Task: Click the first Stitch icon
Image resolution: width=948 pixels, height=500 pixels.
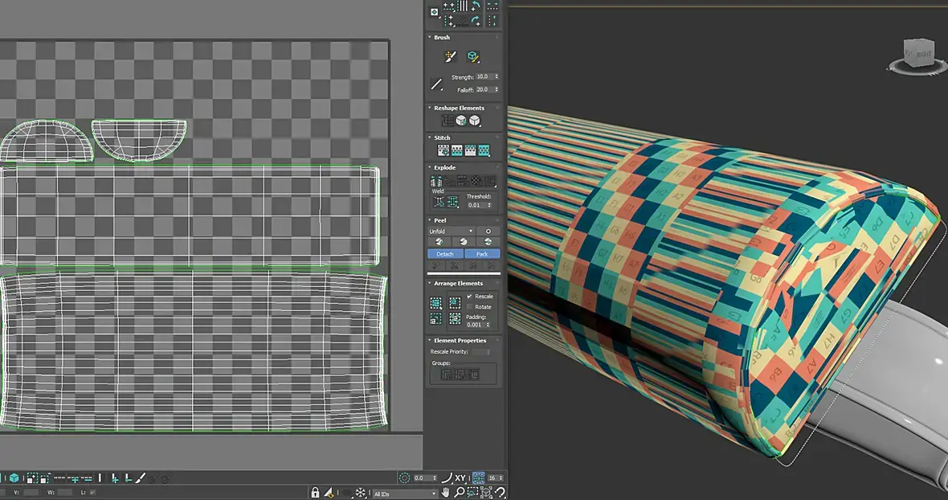Action: (443, 150)
